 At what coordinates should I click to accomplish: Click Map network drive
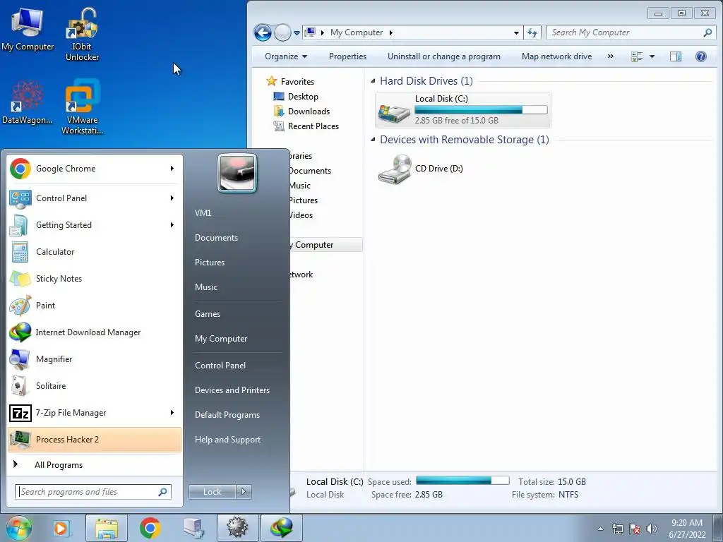click(x=556, y=56)
